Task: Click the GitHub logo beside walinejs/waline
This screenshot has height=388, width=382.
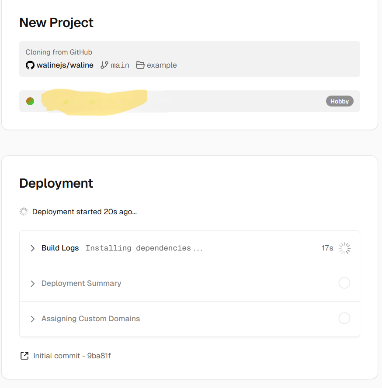Action: point(30,65)
